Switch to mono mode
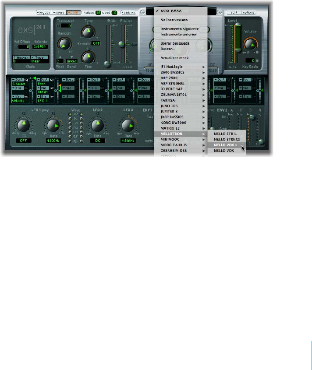This screenshot has height=370, width=312. 59,12
